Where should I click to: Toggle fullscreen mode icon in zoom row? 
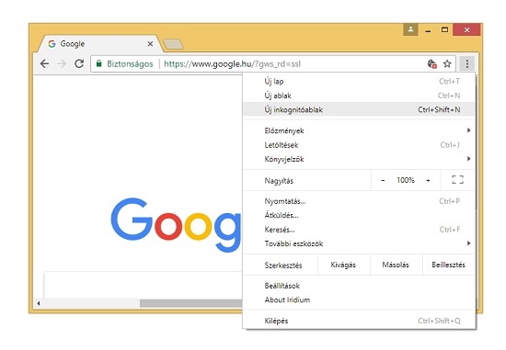(x=457, y=180)
